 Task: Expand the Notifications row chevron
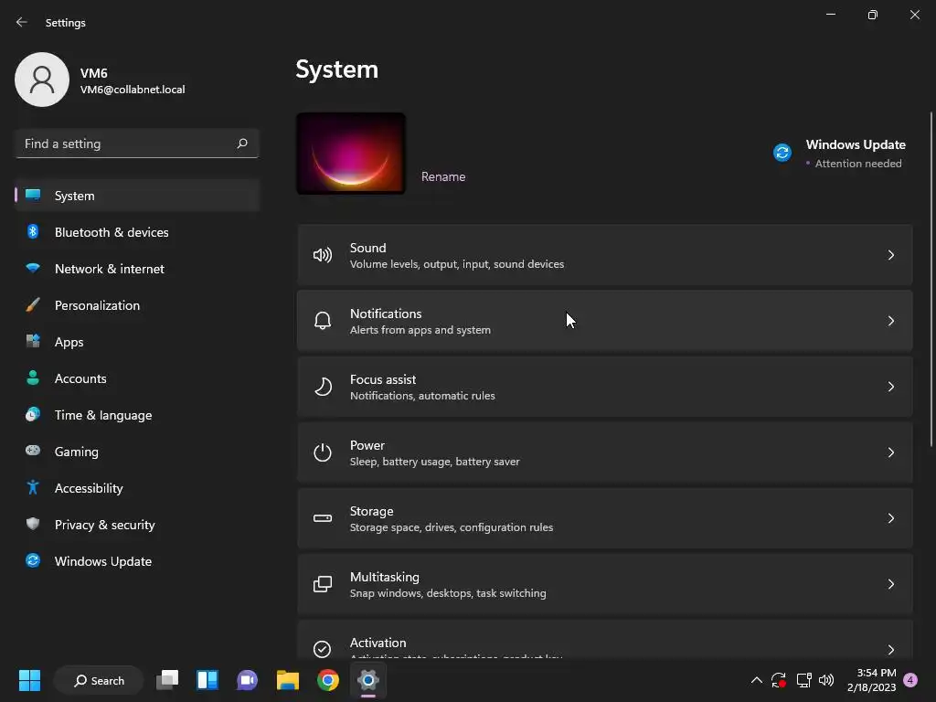890,321
